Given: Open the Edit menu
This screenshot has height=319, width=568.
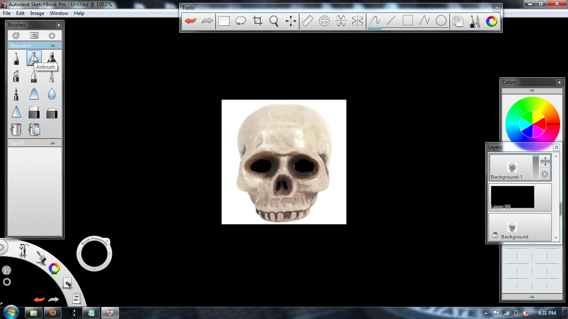Looking at the screenshot, I should (20, 13).
